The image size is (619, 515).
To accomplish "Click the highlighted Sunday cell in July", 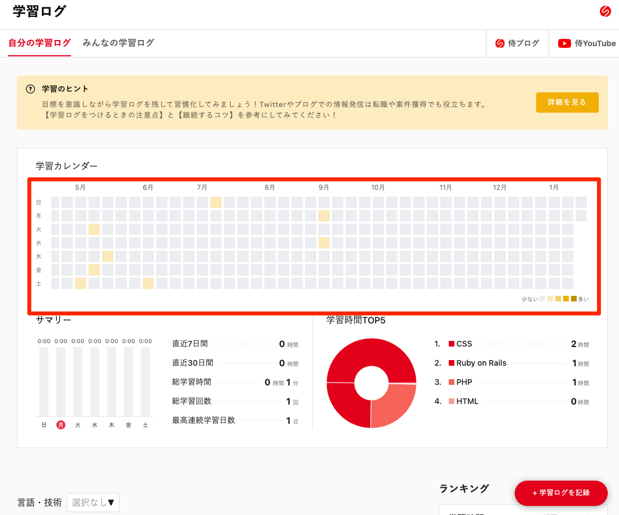I will [216, 202].
